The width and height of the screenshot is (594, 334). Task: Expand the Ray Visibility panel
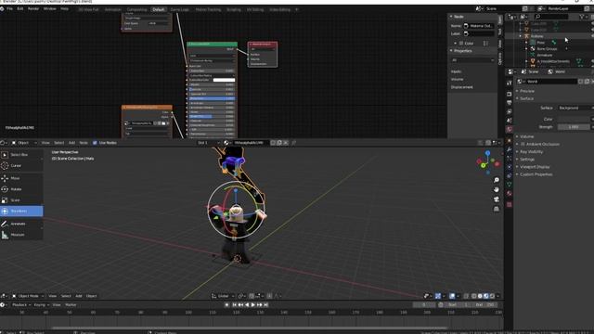click(531, 152)
